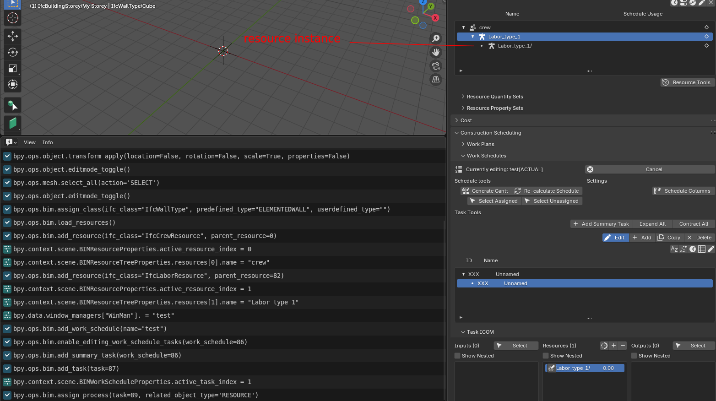Cancel editing the work schedule

click(x=650, y=169)
